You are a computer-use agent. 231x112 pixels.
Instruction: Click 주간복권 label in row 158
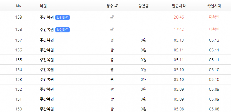46,30
